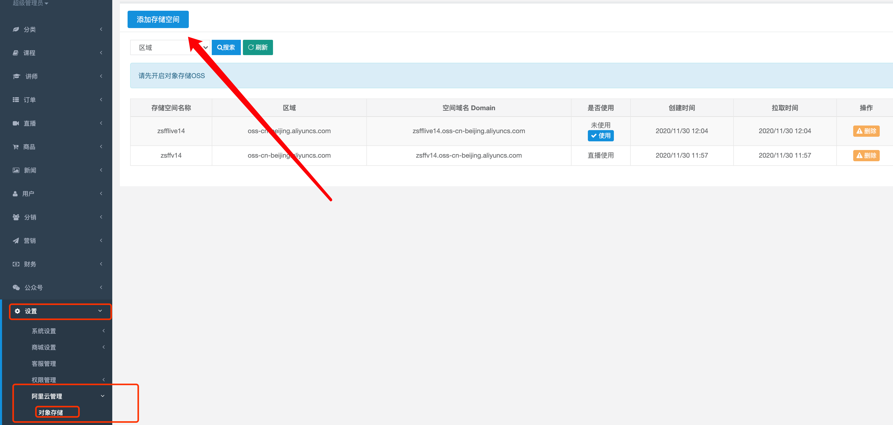Click the graduation cap icon beside 讲师
The width and height of the screenshot is (893, 425).
[x=16, y=76]
